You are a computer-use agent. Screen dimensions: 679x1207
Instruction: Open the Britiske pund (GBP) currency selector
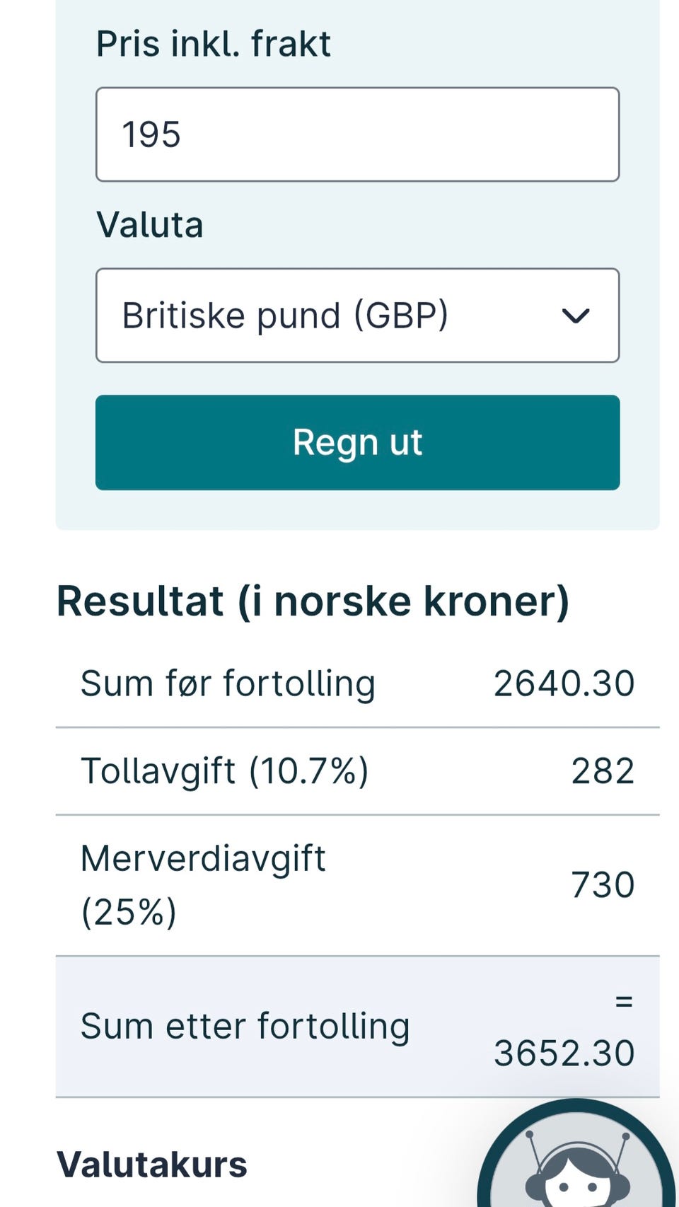[357, 316]
